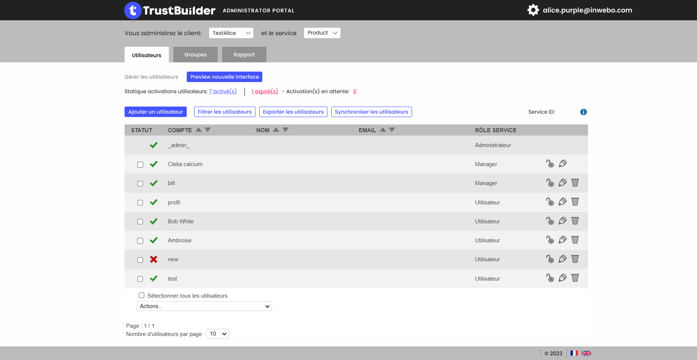Open the users per page dropdown

click(x=217, y=333)
